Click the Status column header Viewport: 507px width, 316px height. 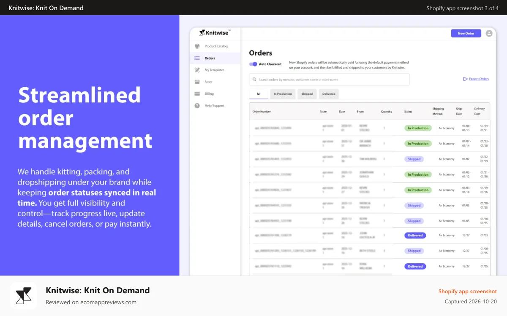tap(408, 112)
